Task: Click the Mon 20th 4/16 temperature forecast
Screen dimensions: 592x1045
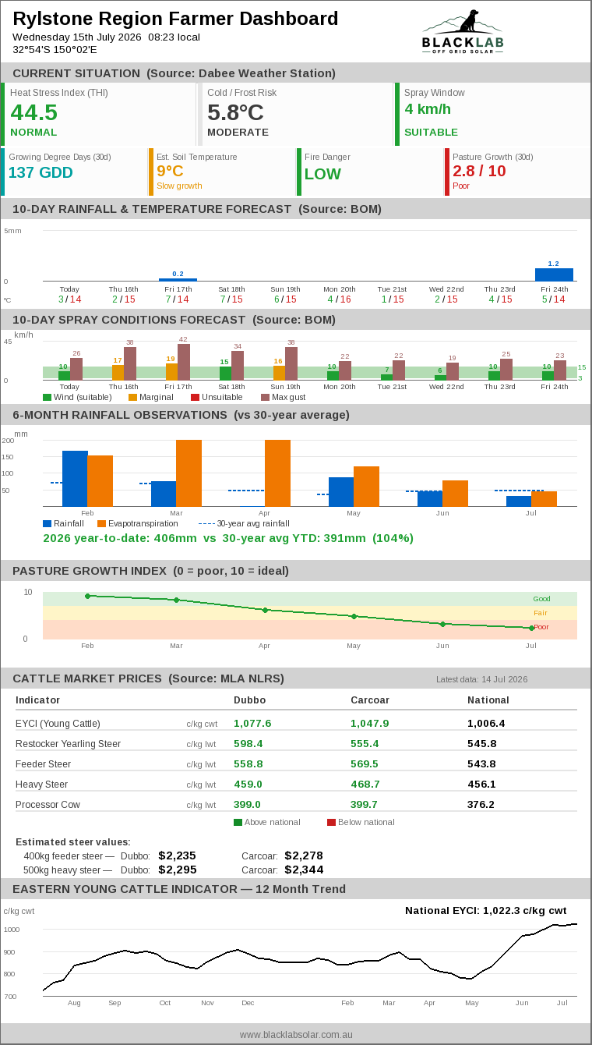Action: pos(339,299)
